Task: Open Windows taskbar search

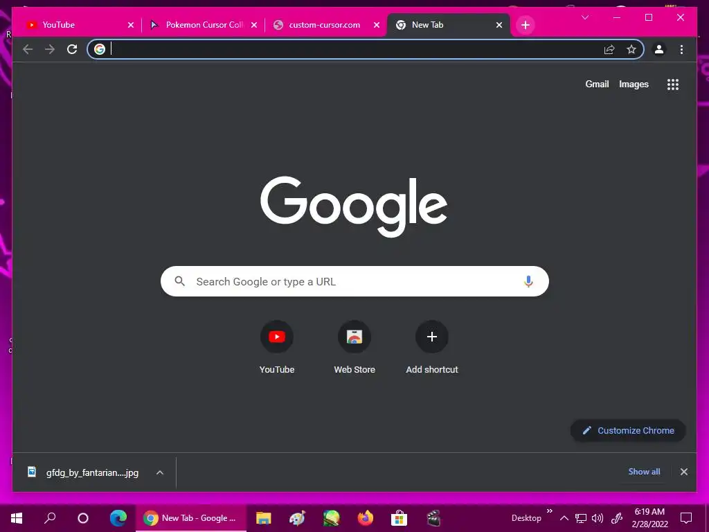Action: click(50, 518)
